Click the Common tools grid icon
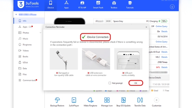 20,80
